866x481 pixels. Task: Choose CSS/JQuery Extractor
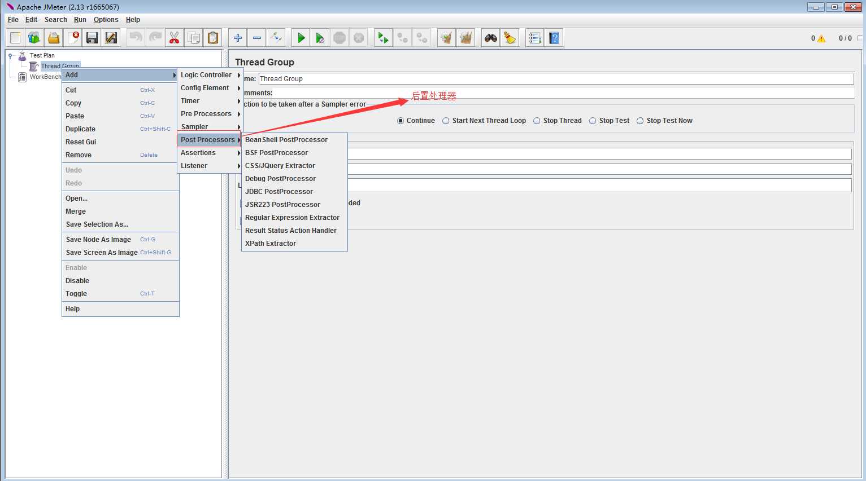coord(294,166)
